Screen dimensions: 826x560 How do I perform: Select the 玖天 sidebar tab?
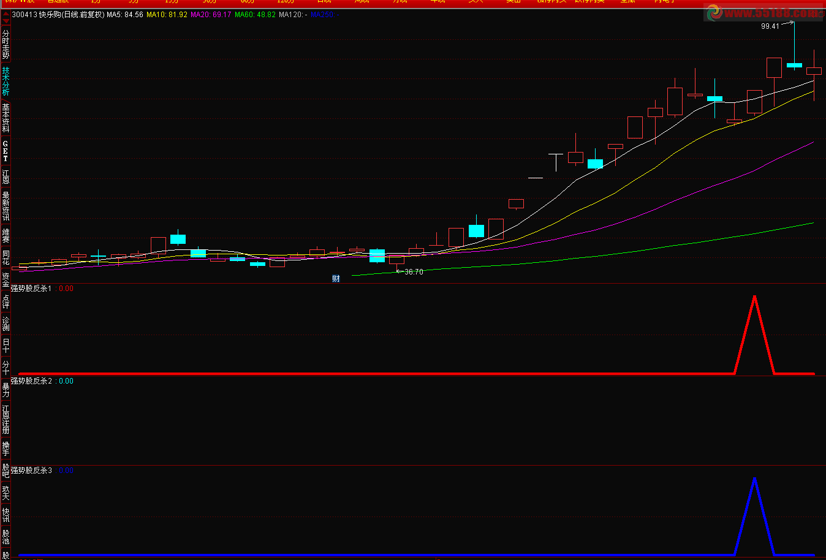(6, 493)
